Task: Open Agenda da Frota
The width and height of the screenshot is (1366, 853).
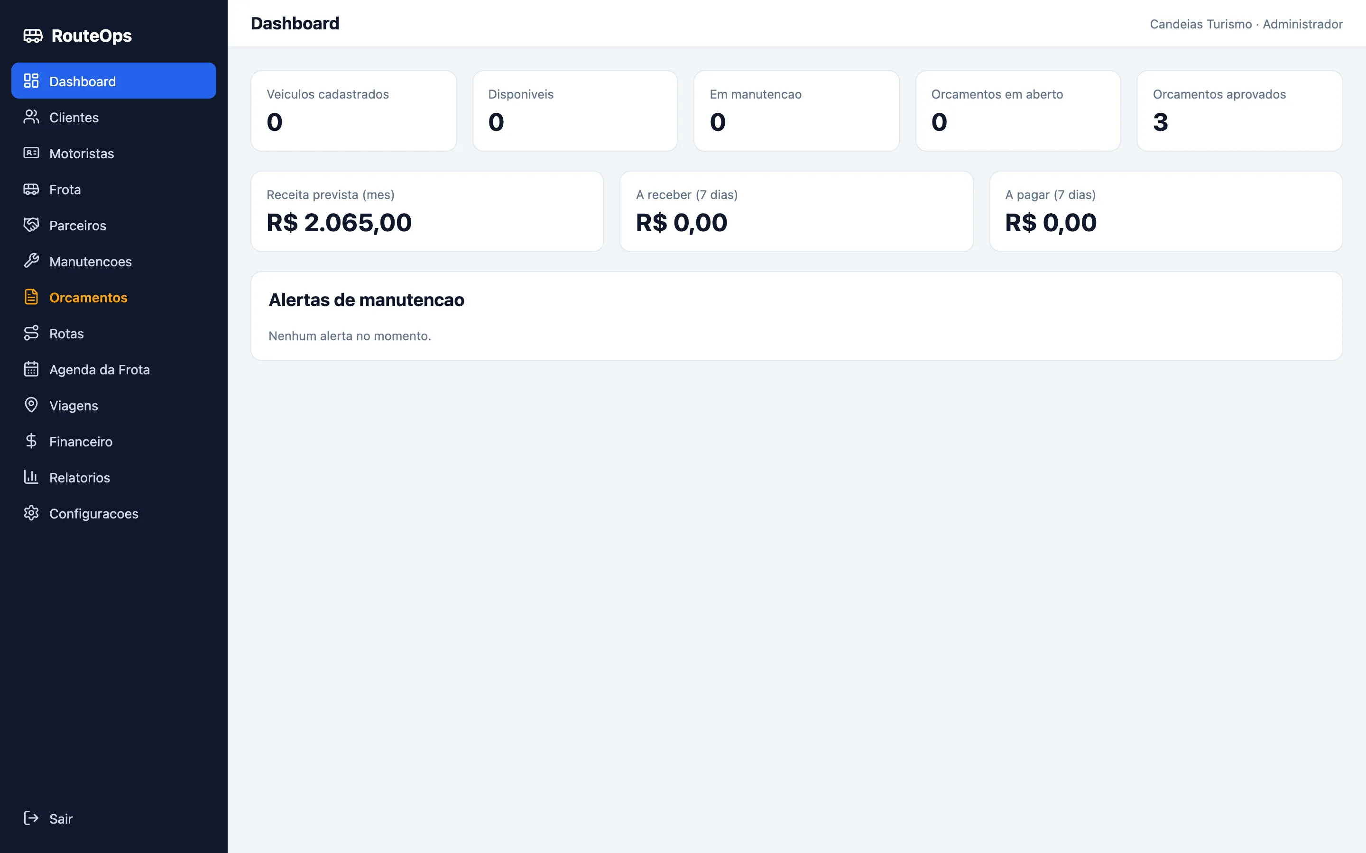Action: 113,370
